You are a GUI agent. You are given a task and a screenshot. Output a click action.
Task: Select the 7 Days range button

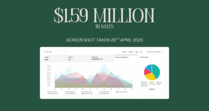tap(124, 52)
